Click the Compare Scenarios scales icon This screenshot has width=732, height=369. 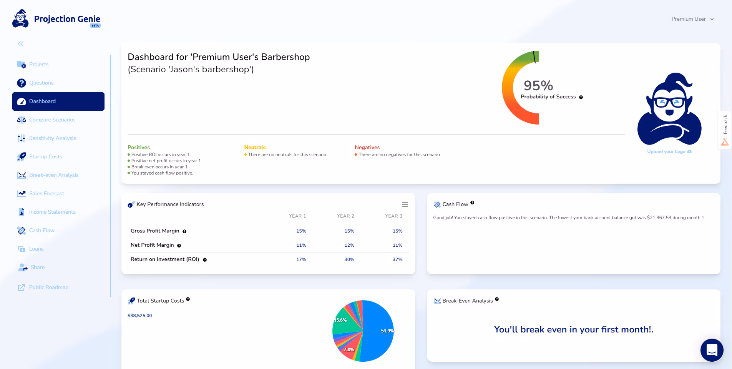[22, 120]
